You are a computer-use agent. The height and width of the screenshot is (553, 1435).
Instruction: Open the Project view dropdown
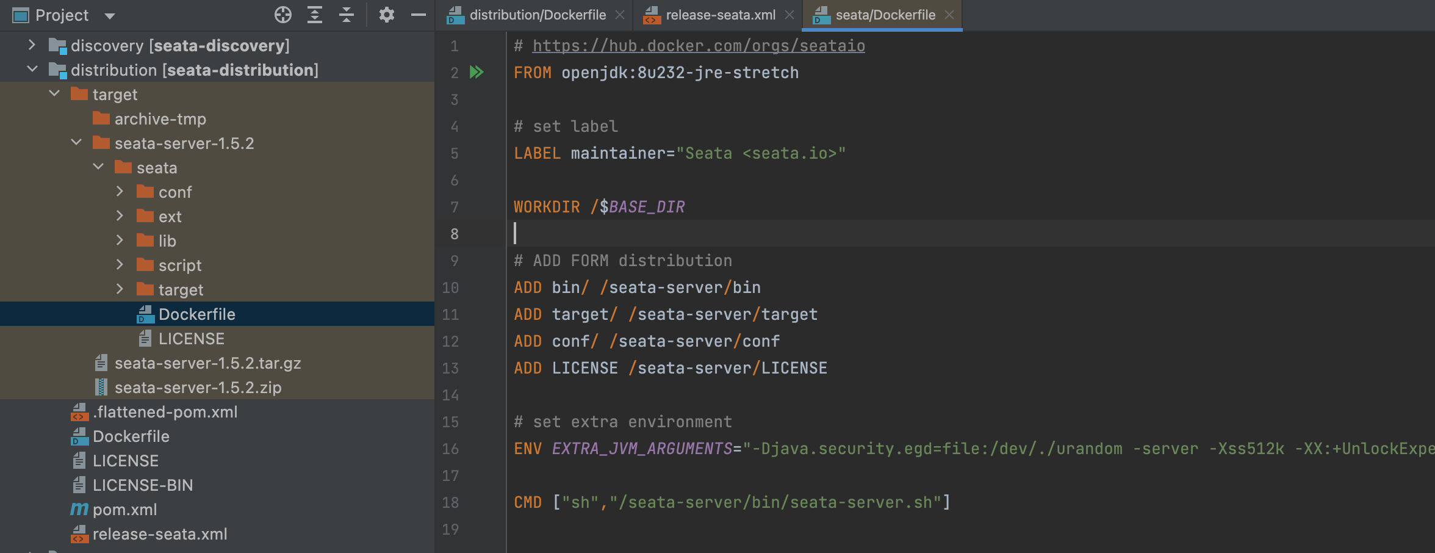tap(110, 16)
